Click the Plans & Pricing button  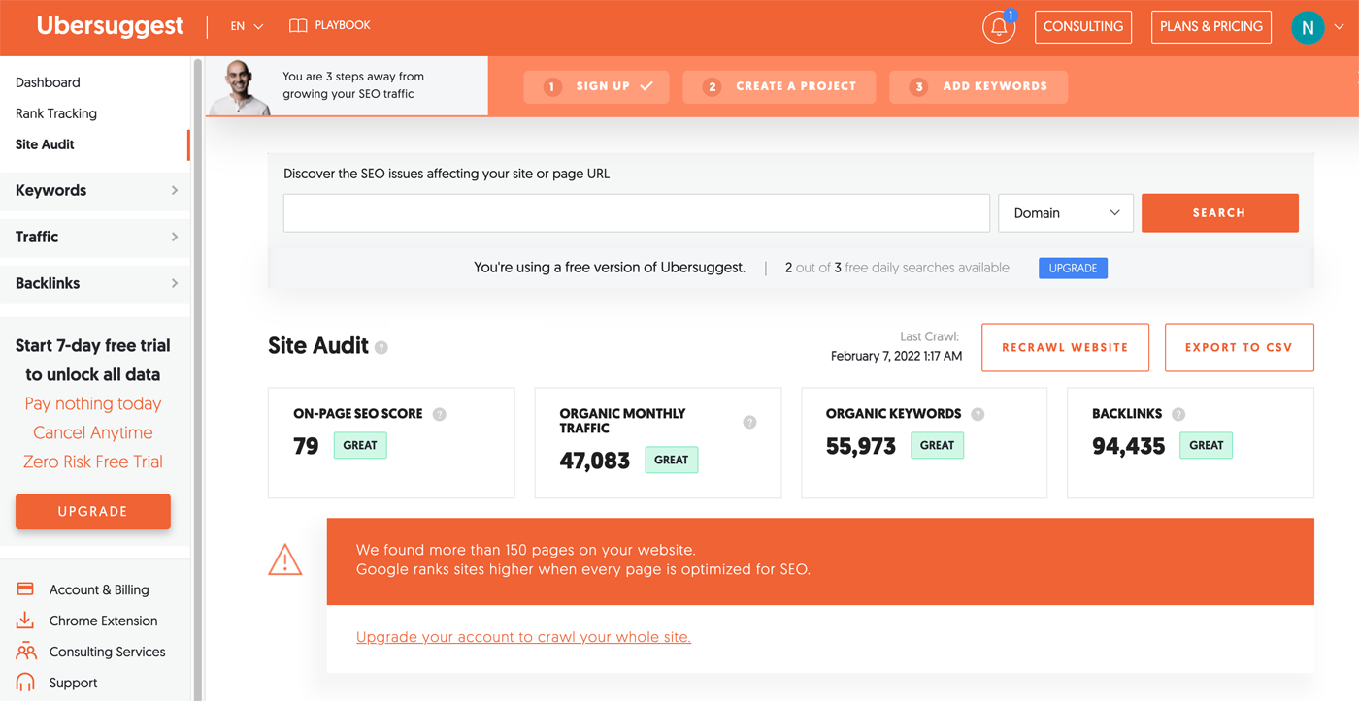(x=1211, y=26)
